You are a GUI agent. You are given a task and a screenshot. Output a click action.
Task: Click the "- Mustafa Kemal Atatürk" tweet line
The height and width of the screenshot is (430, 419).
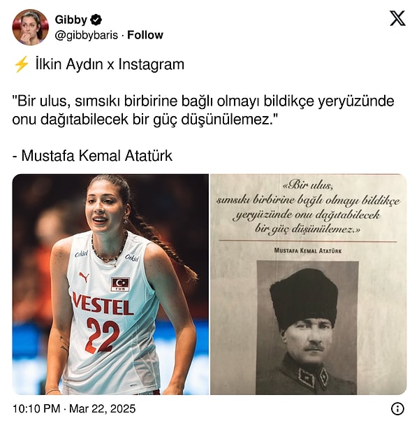(92, 155)
